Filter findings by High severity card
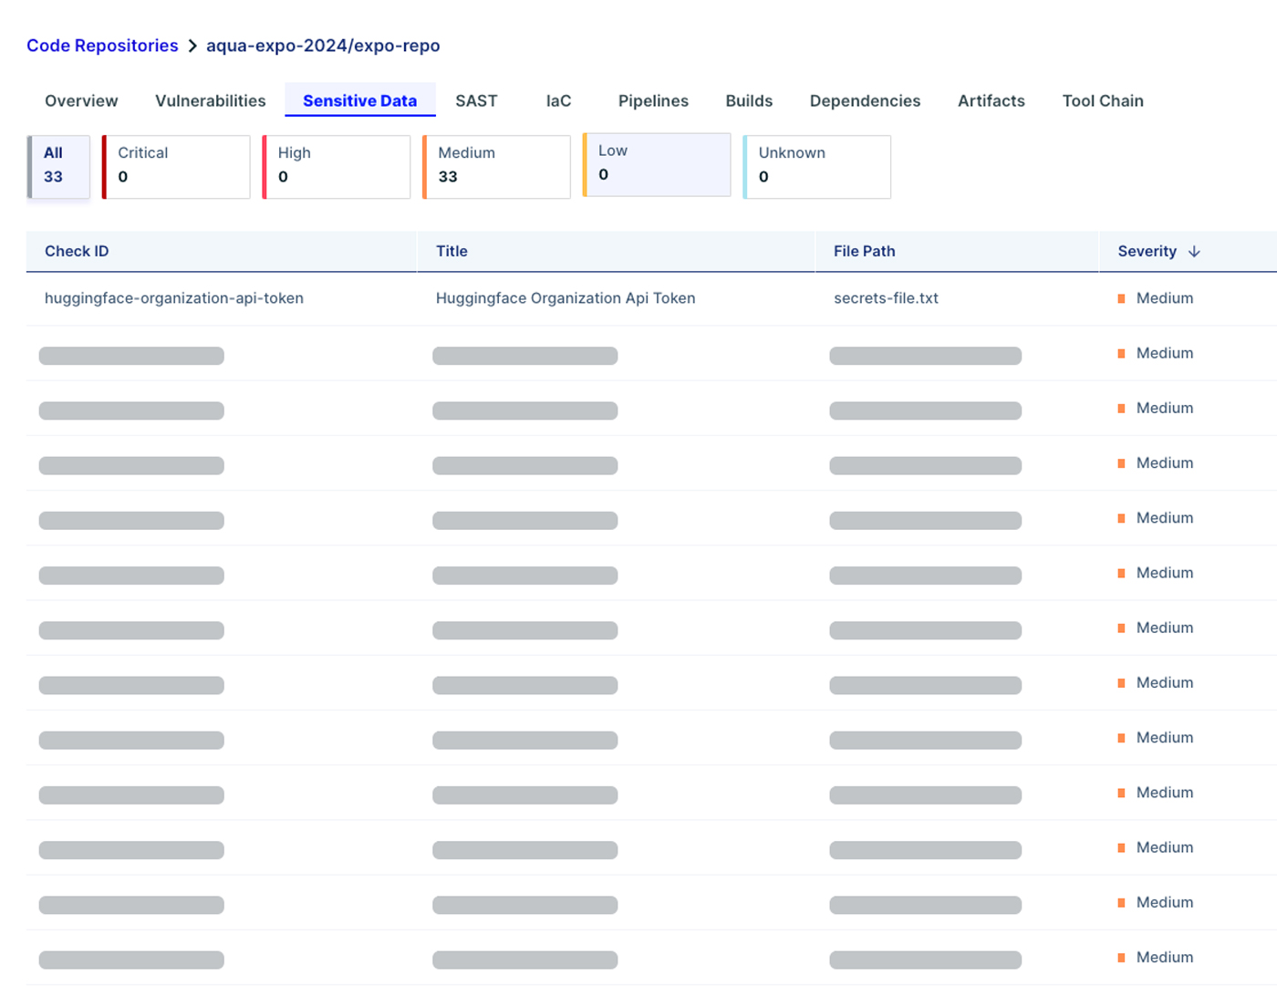Screen dimensions: 1277x1007 (x=337, y=167)
